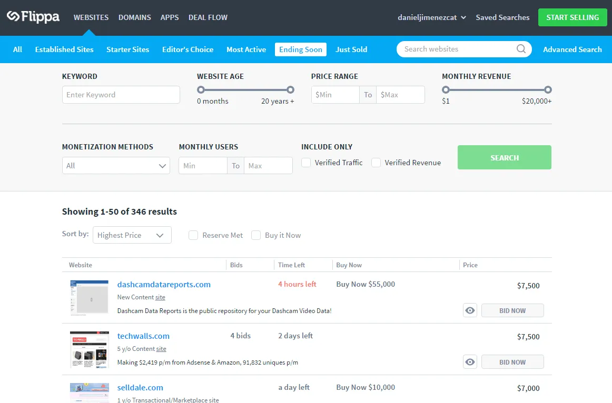The height and width of the screenshot is (403, 612).
Task: Click the '4 hours left' text
Action: [298, 284]
